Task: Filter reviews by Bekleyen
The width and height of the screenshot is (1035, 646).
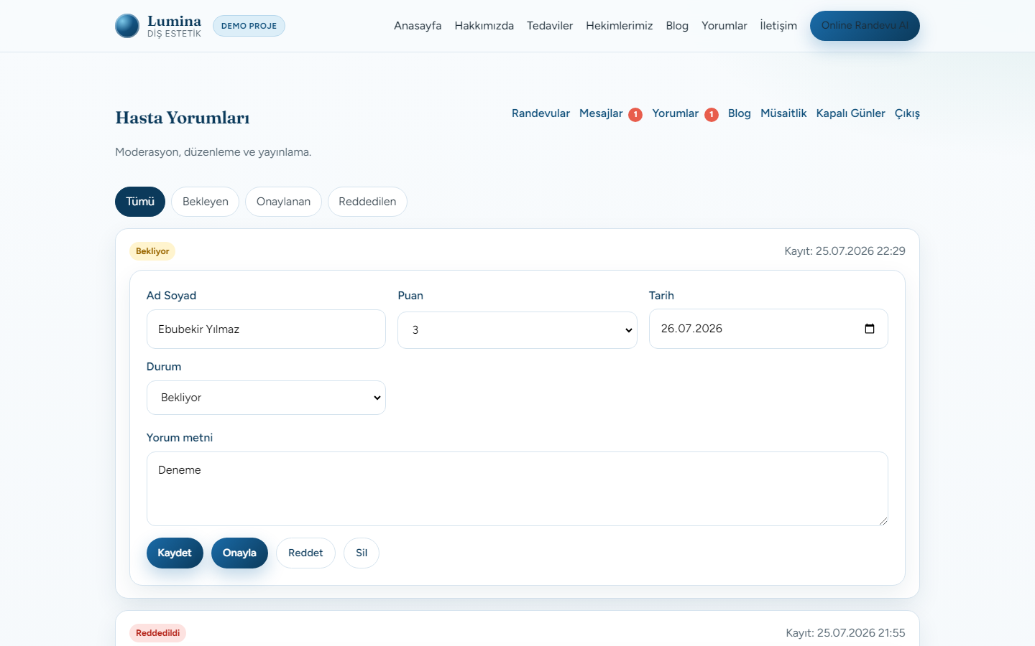Action: (206, 202)
